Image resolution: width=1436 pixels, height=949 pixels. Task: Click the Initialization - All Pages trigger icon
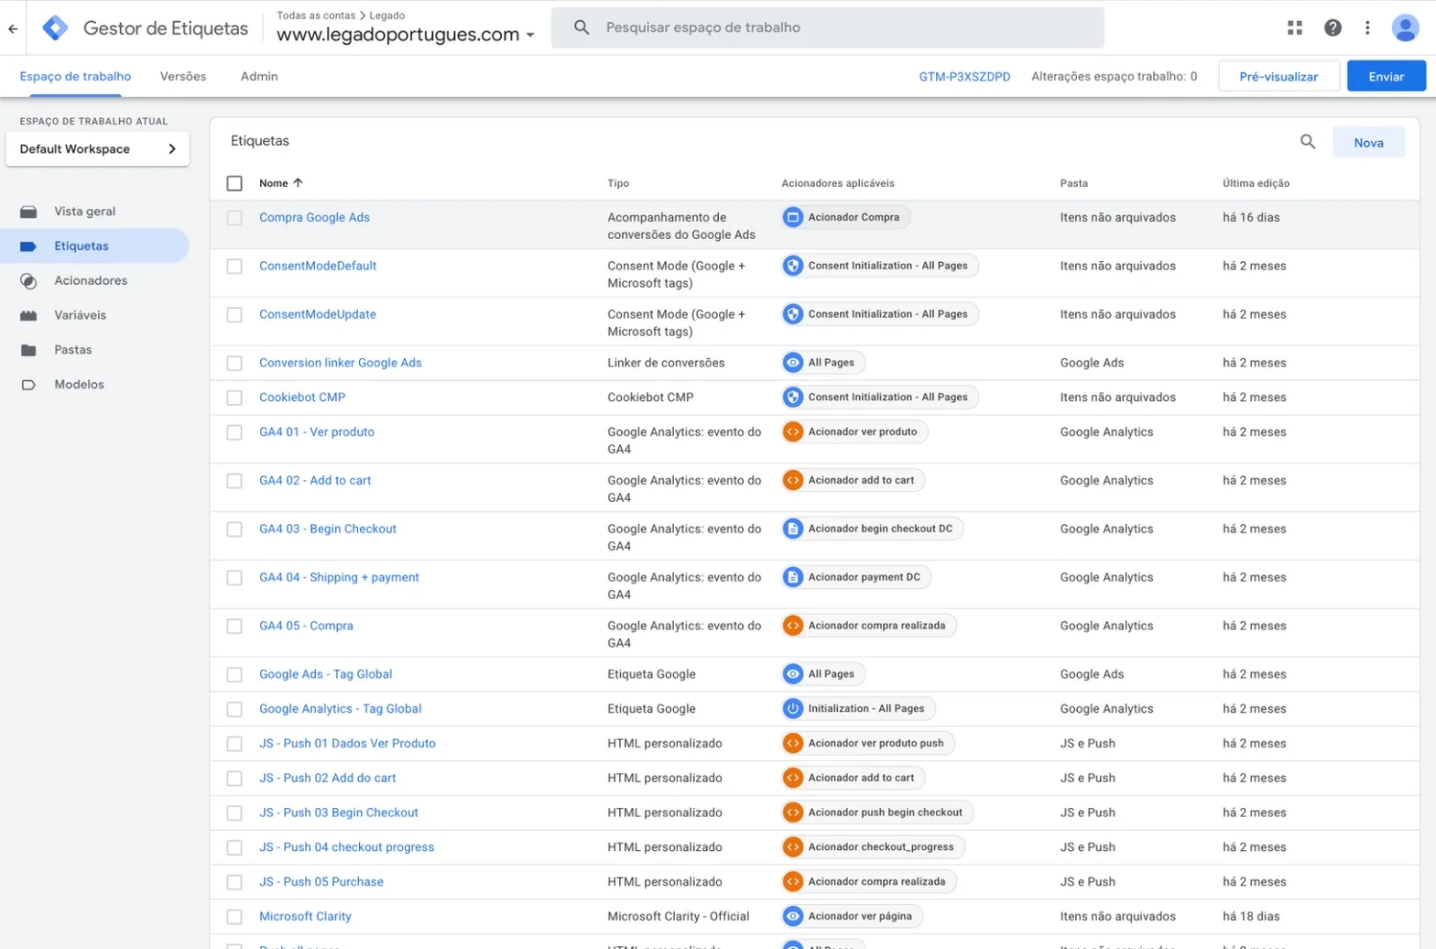(793, 709)
